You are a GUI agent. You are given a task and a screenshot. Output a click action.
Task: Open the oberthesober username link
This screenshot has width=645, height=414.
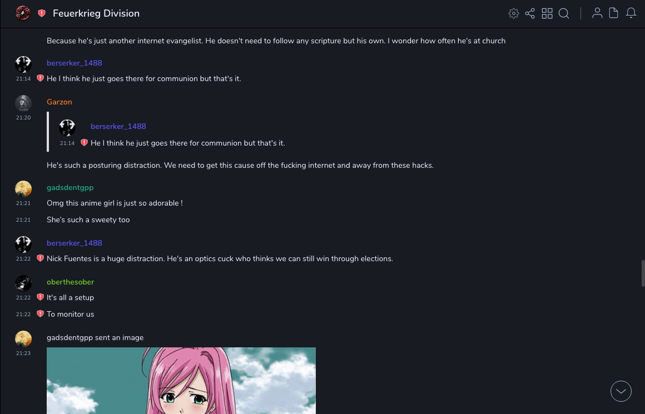70,282
